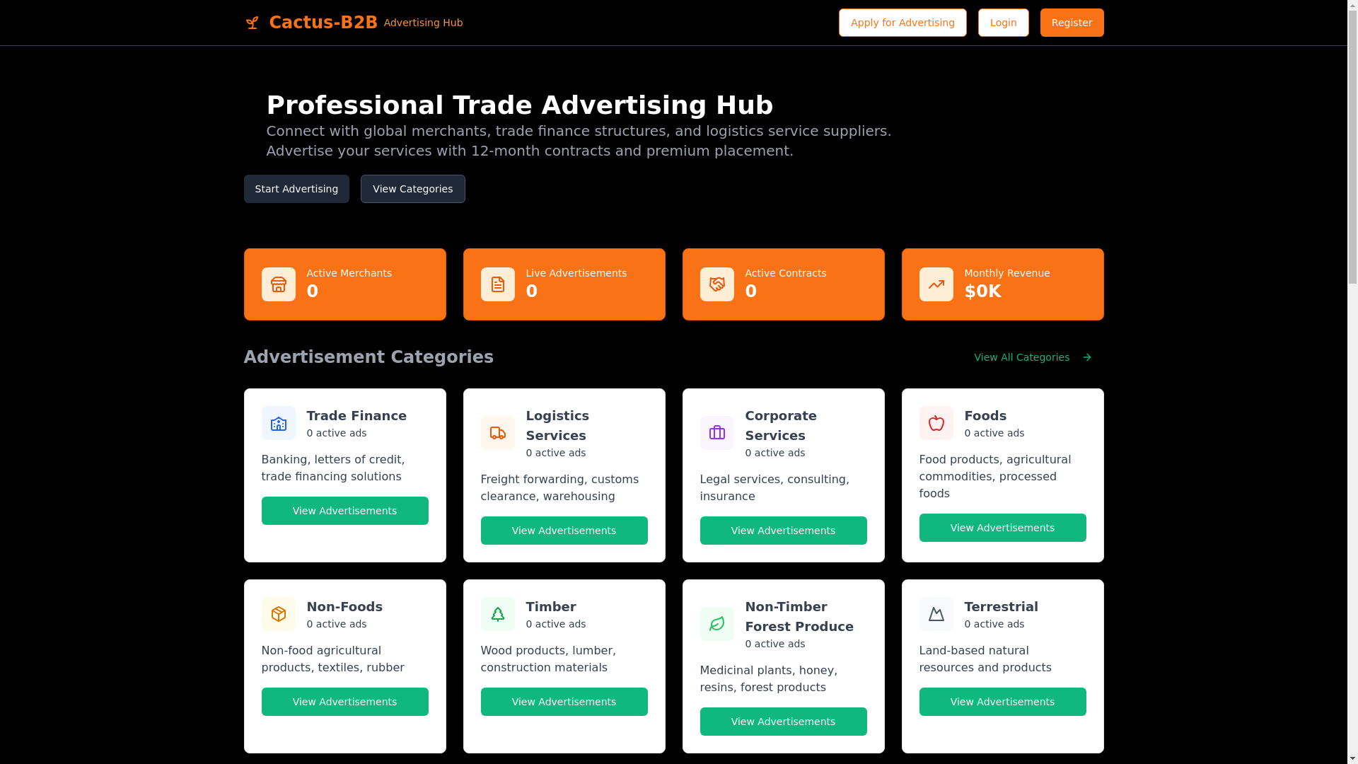
Task: Click the Live Advertisements label
Action: (576, 273)
